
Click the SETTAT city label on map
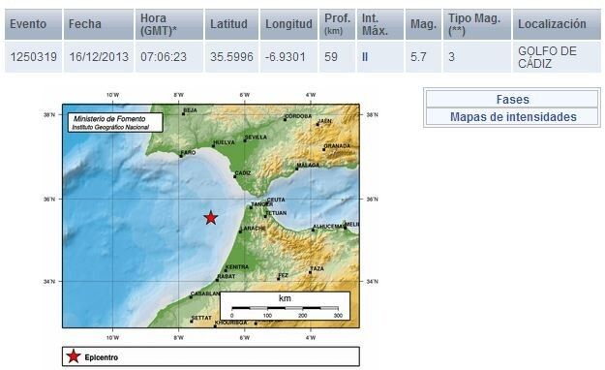click(x=201, y=318)
